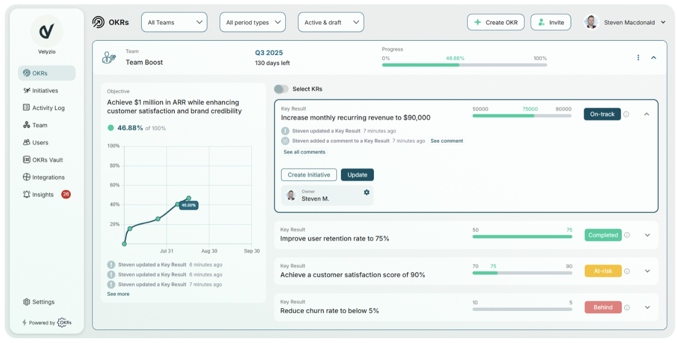The image size is (677, 343).
Task: Click the 46.88% chart data point tooltip
Action: tap(189, 205)
